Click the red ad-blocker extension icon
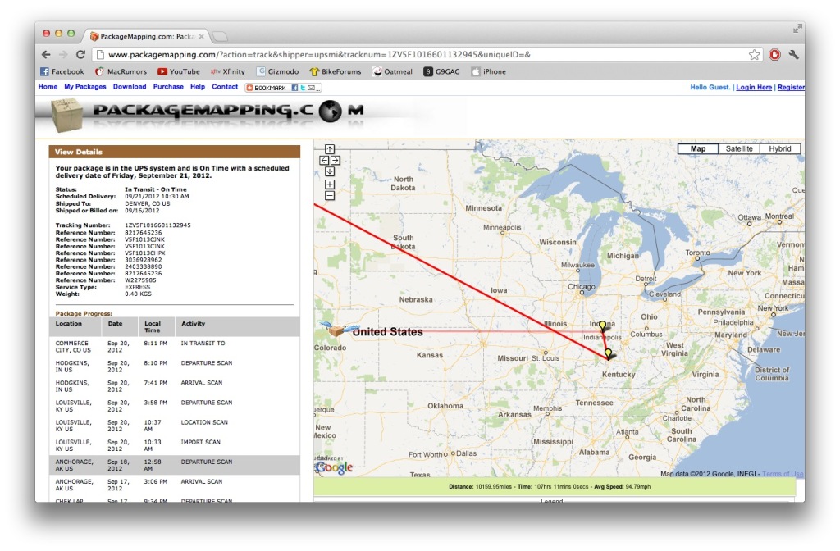Viewport: 840px width, 551px height. pos(774,55)
